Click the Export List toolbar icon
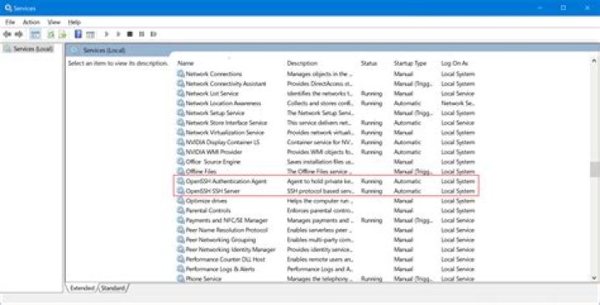The image size is (600, 305). click(x=62, y=34)
